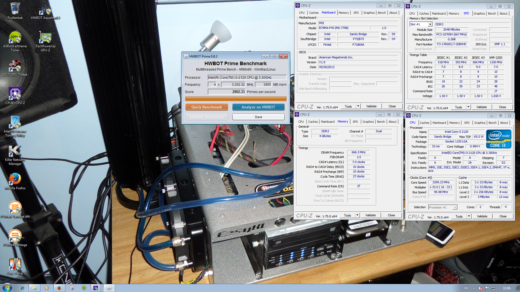Click the HWBOT Prime orange progress bar

coord(236,99)
